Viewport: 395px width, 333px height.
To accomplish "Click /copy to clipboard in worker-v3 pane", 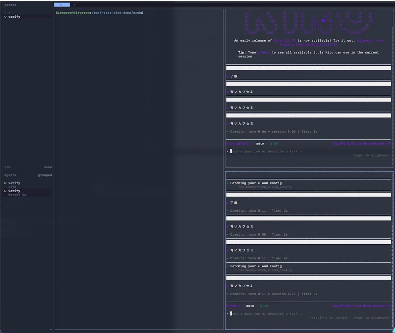I will pyautogui.click(x=371, y=318).
